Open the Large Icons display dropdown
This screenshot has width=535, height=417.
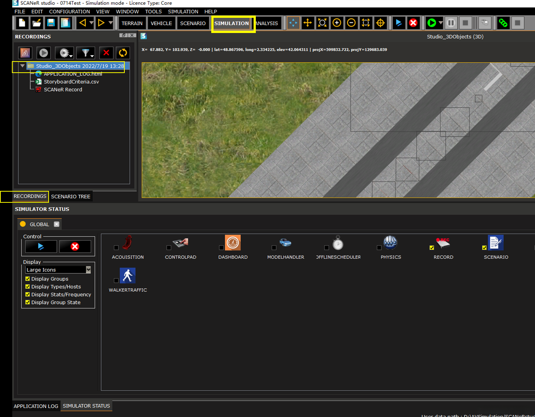pos(88,270)
